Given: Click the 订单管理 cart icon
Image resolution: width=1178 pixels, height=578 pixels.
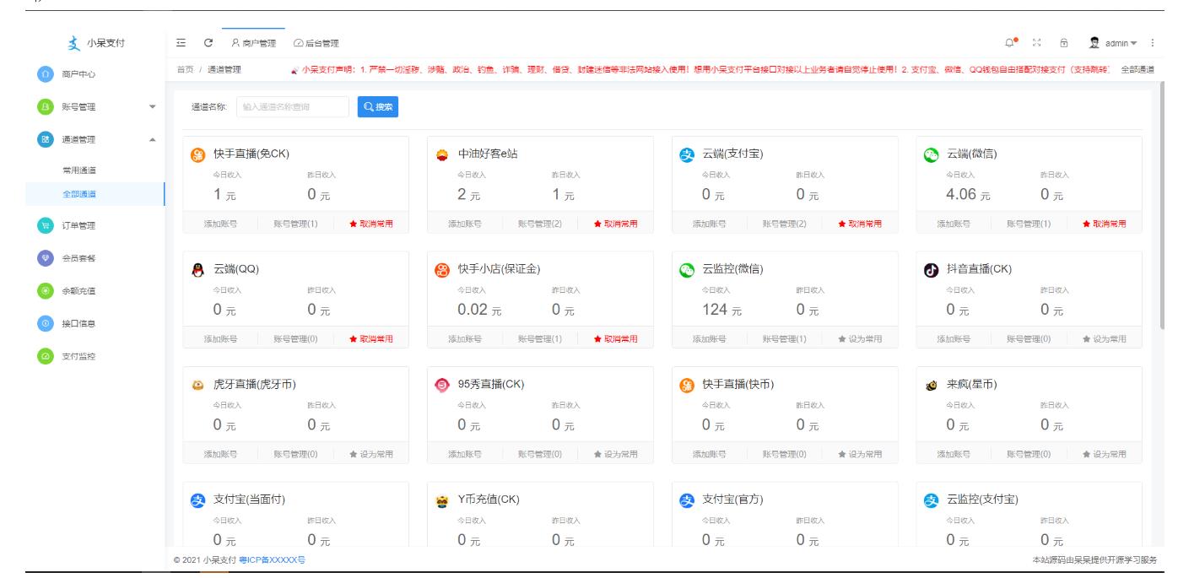Looking at the screenshot, I should click(x=44, y=224).
